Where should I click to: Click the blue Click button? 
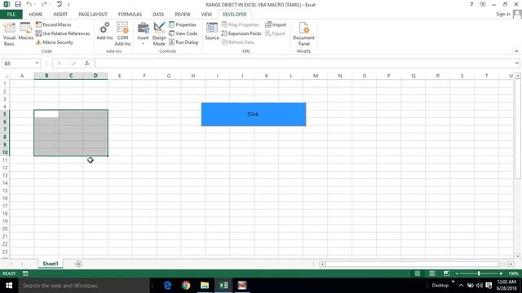[x=254, y=114]
